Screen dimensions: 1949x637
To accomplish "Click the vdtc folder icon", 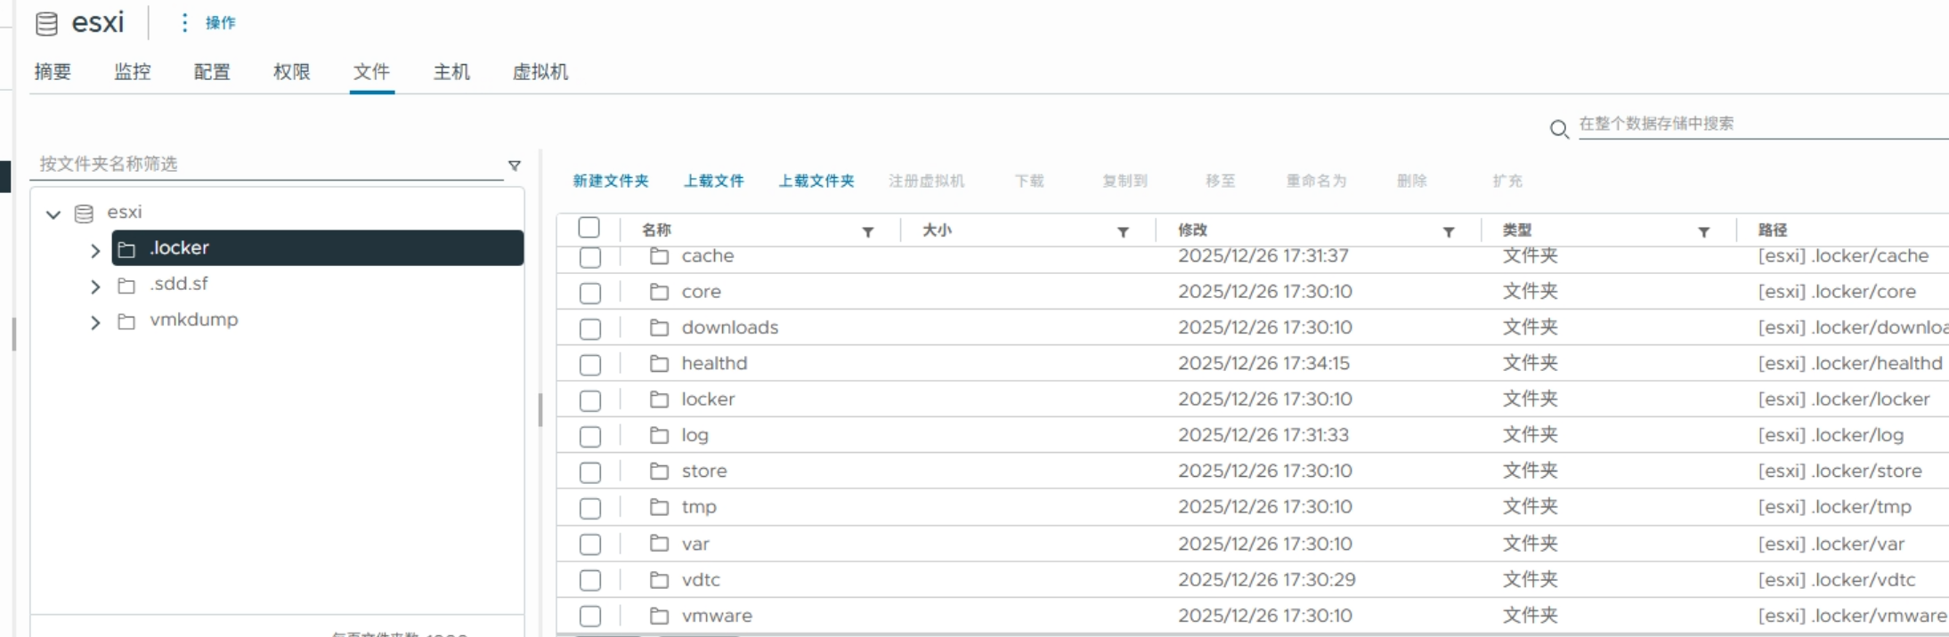I will point(659,580).
